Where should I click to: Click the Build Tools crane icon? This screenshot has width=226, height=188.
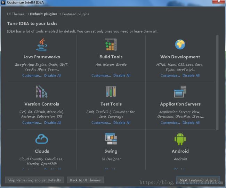111,44
